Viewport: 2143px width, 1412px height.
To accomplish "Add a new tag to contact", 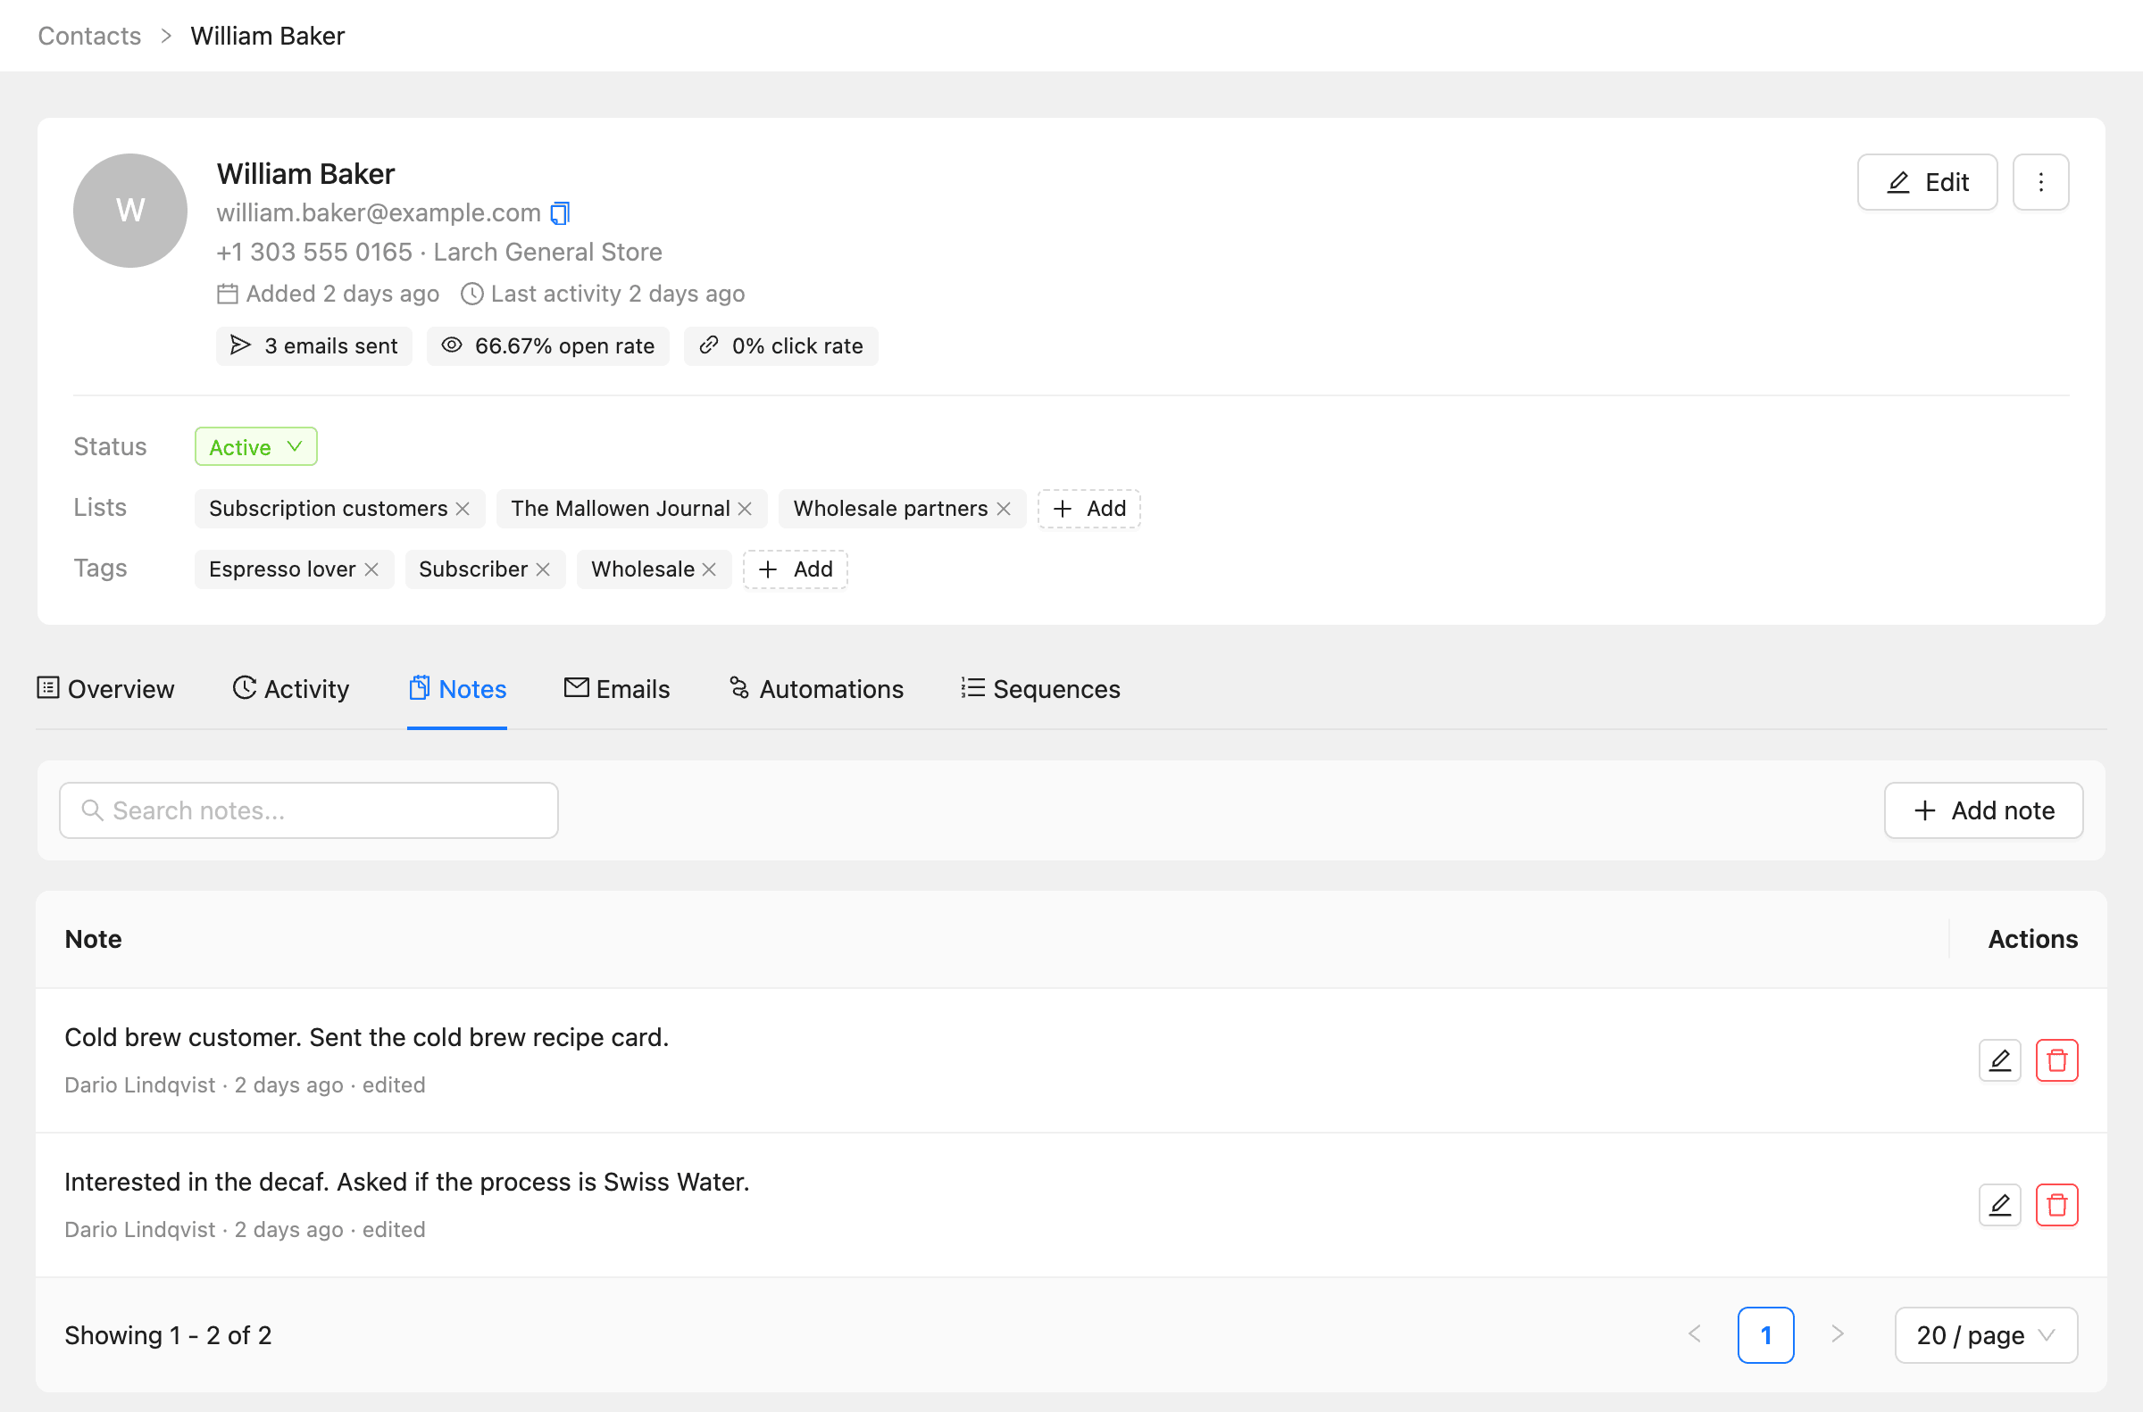I will coord(796,569).
